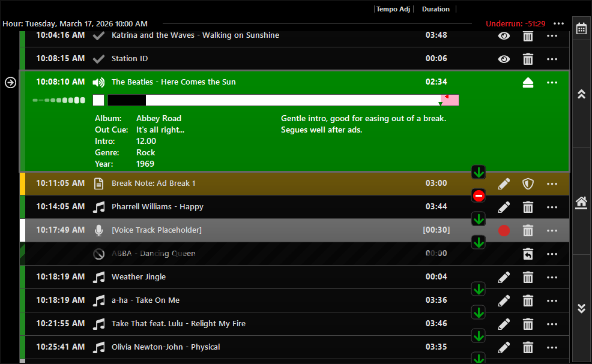
Task: Click the Tempo Adj column header
Action: 393,9
